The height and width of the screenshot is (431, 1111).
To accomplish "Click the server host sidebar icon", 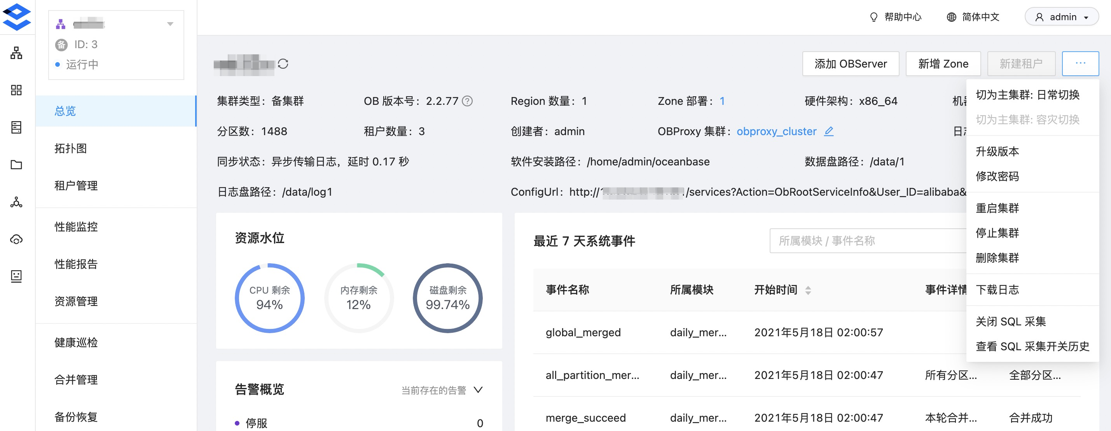I will tap(16, 128).
